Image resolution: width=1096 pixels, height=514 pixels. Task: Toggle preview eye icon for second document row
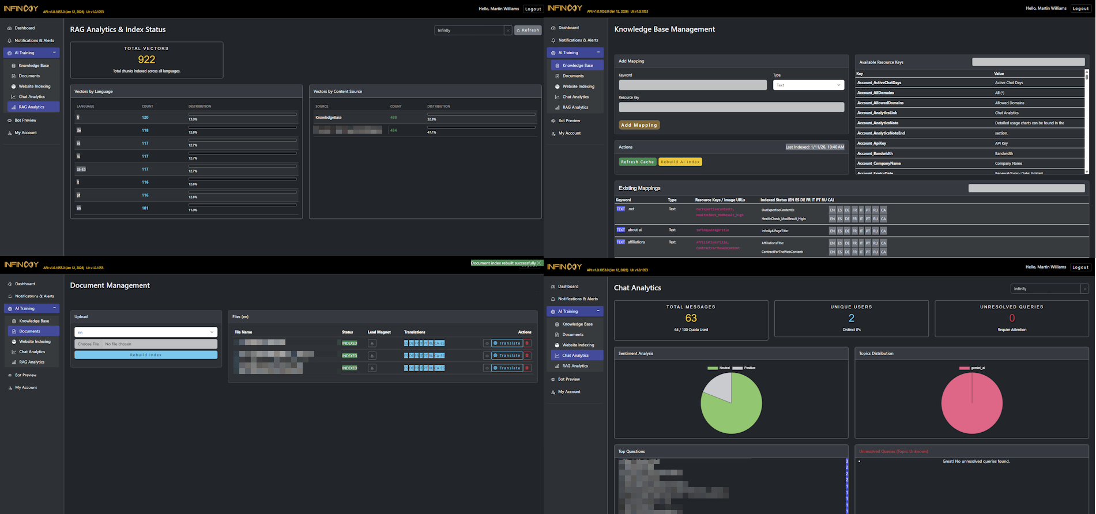487,355
